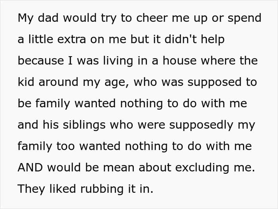This screenshot has width=278, height=209.
Task: Click the word "house" in the third line
Action: [180, 61]
